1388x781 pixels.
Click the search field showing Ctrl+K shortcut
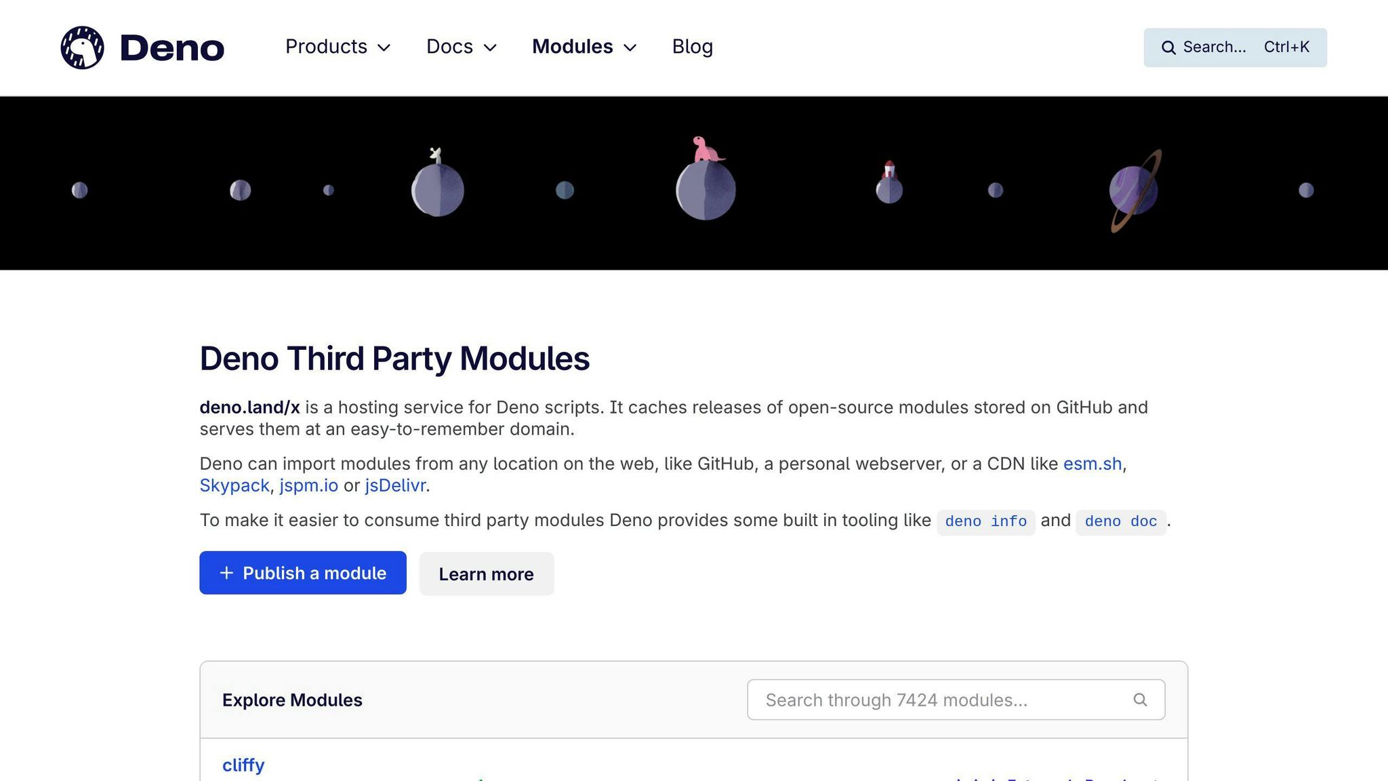tap(1235, 47)
